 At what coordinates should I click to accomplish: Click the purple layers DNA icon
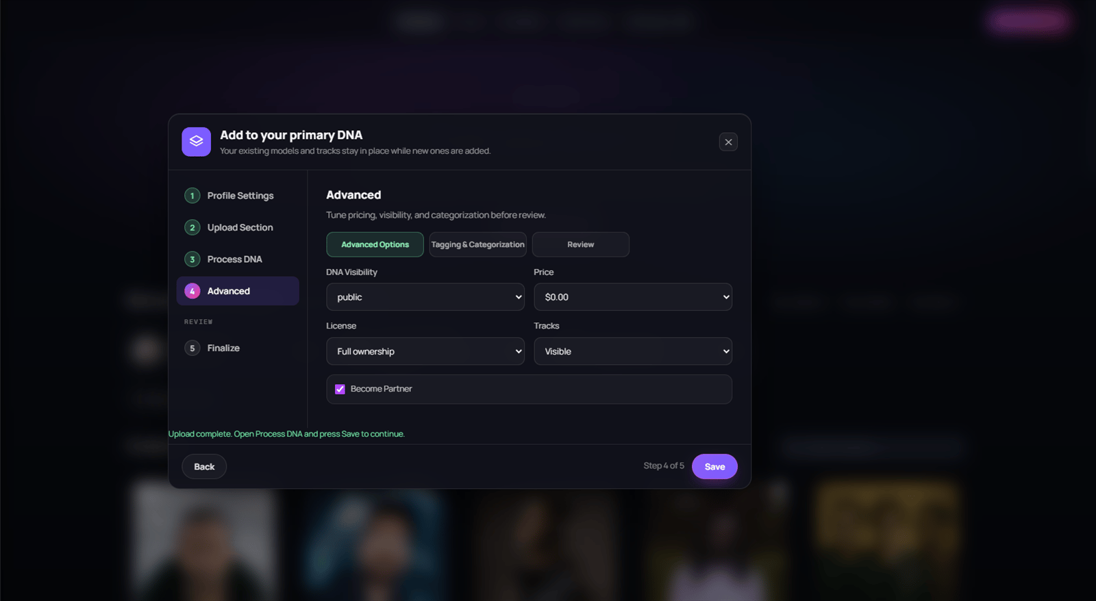point(196,142)
